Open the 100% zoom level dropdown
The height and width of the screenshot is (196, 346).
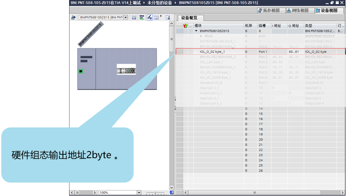point(138,193)
